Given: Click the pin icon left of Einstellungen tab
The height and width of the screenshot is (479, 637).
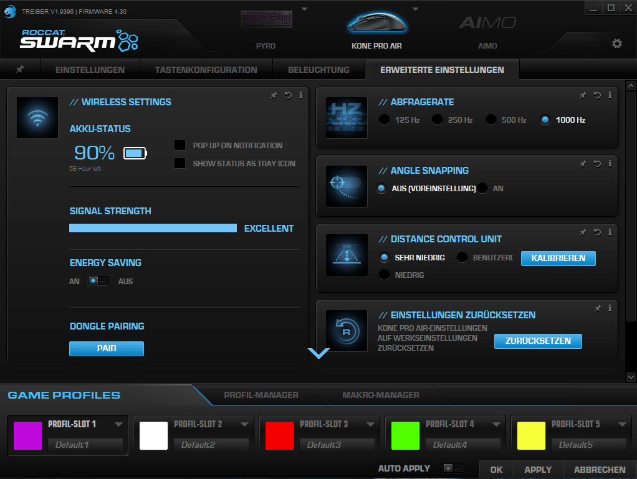Looking at the screenshot, I should (x=20, y=70).
